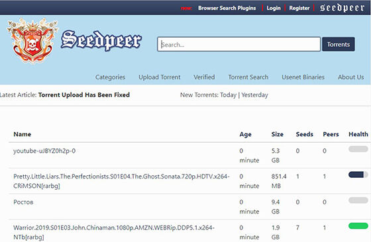Read article Torrent Upload Has Been Fixed
Viewport: 371px width, 242px height.
click(84, 95)
